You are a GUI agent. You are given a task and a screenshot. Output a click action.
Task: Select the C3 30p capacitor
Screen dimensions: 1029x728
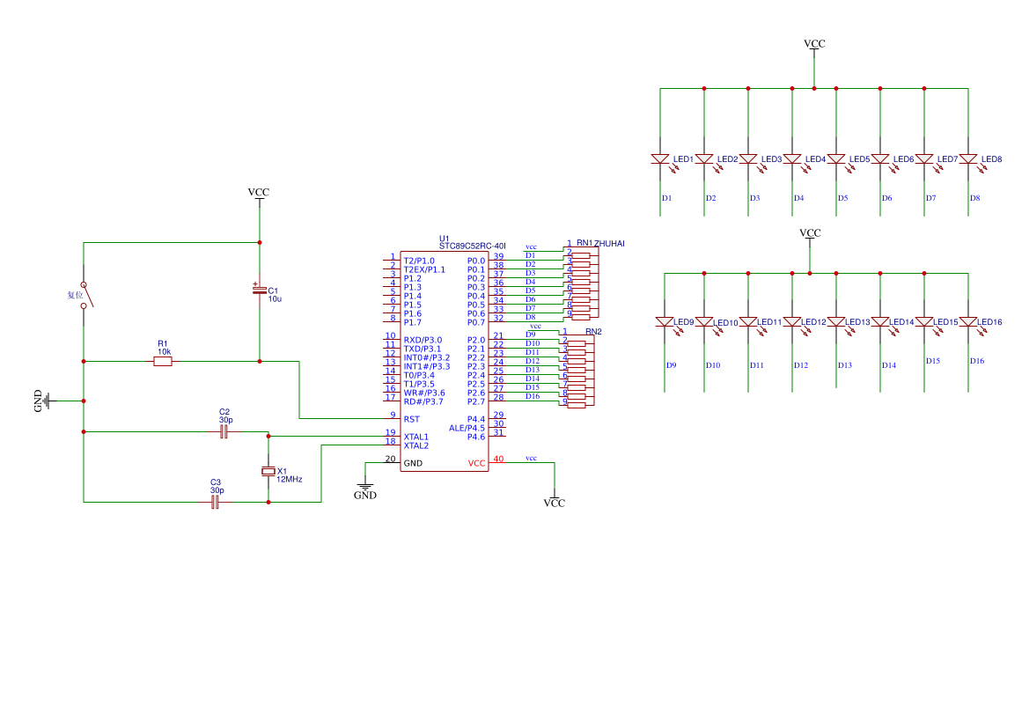point(216,502)
